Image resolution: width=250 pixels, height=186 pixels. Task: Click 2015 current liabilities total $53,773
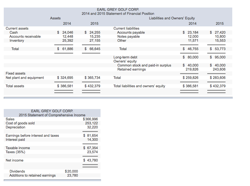point(218,49)
